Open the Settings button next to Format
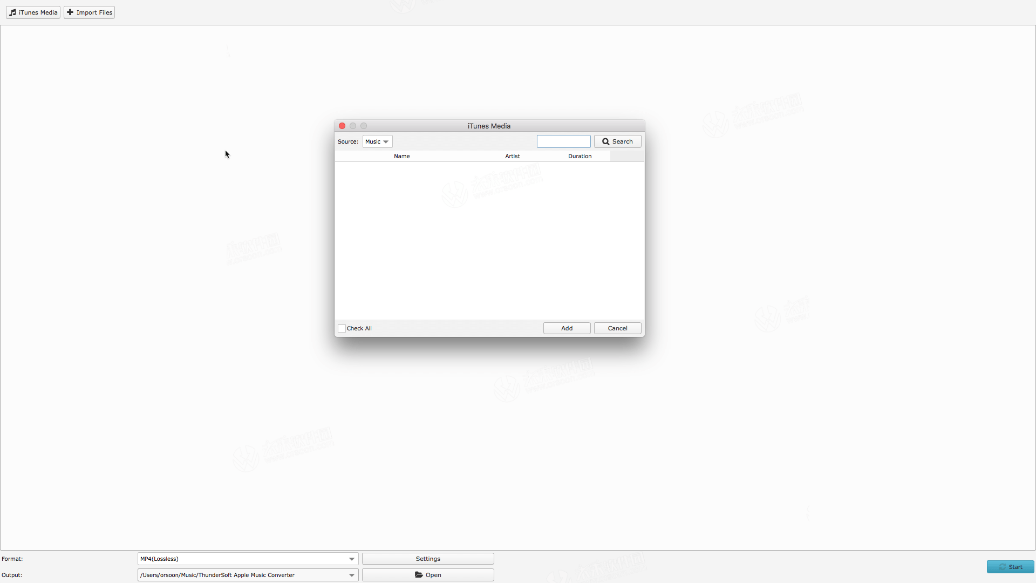This screenshot has width=1036, height=583. pos(428,559)
